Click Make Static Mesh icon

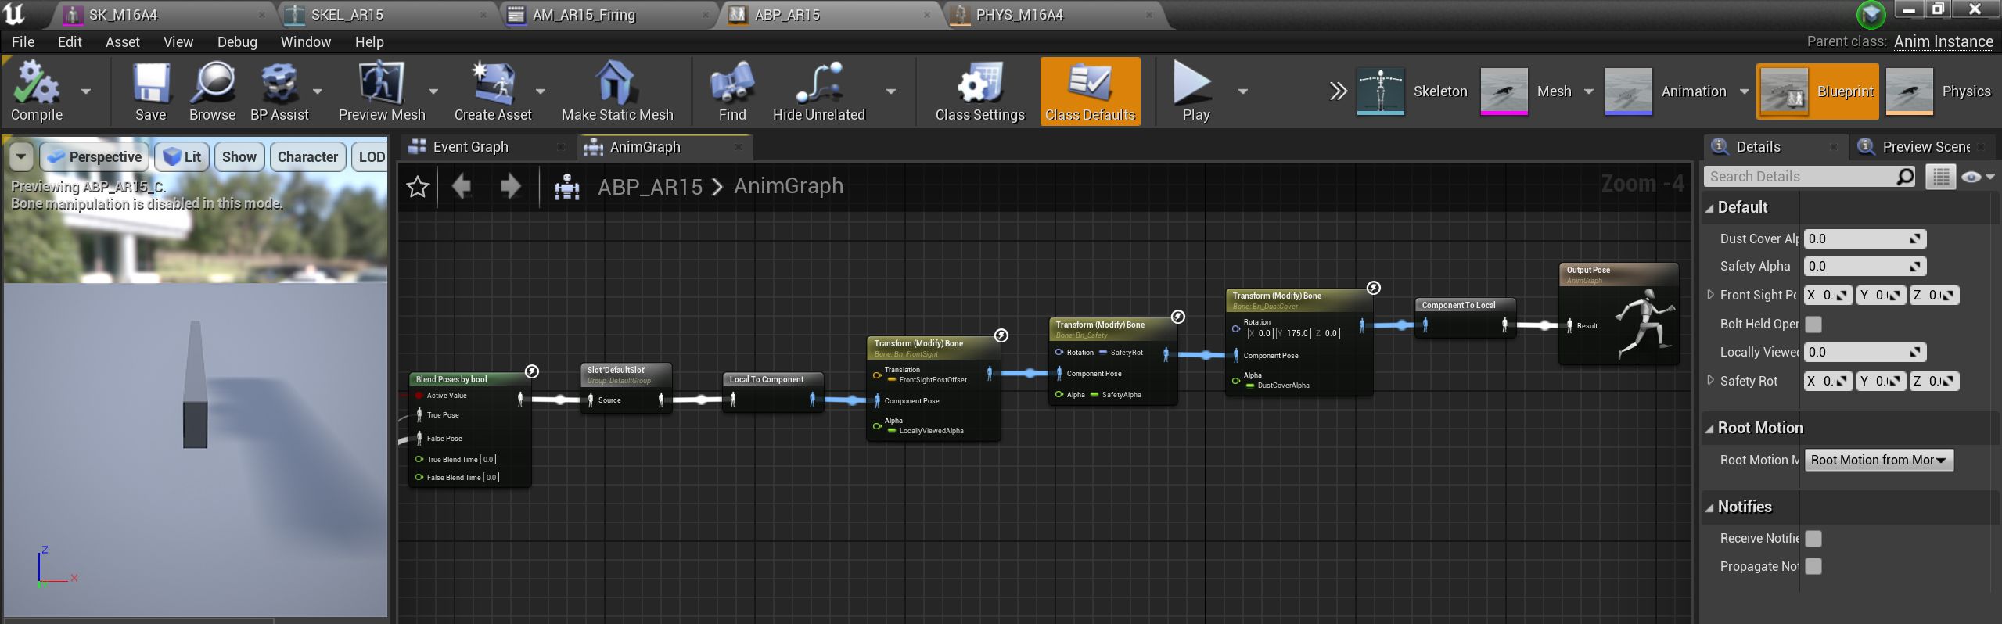pos(617,91)
